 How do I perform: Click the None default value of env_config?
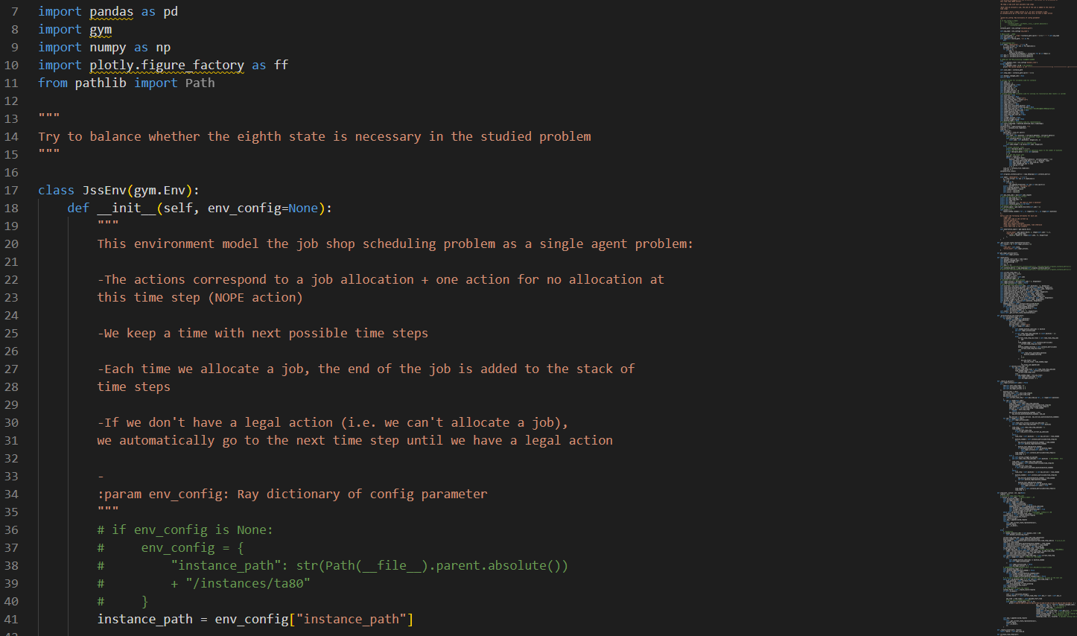click(x=303, y=209)
